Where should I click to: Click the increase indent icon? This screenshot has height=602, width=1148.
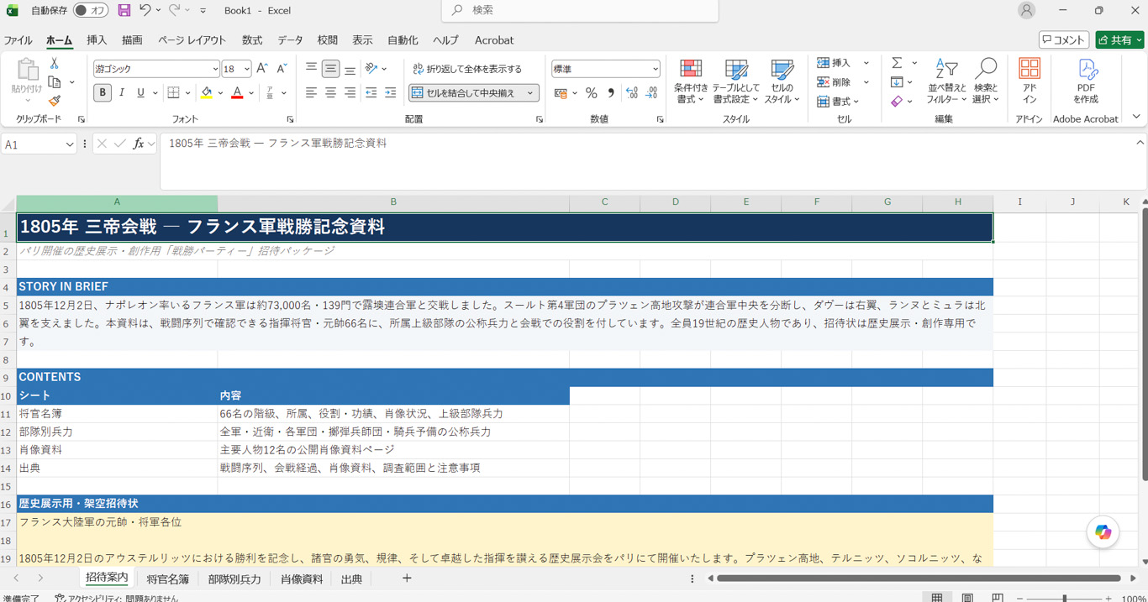pyautogui.click(x=390, y=92)
